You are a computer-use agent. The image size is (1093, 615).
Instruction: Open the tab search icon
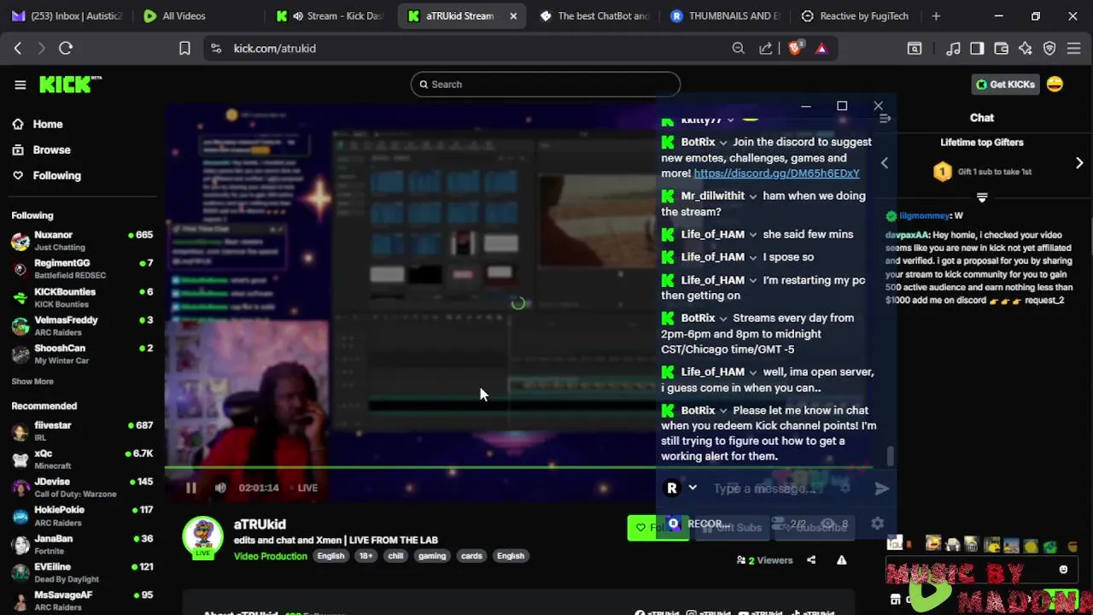pyautogui.click(x=915, y=49)
